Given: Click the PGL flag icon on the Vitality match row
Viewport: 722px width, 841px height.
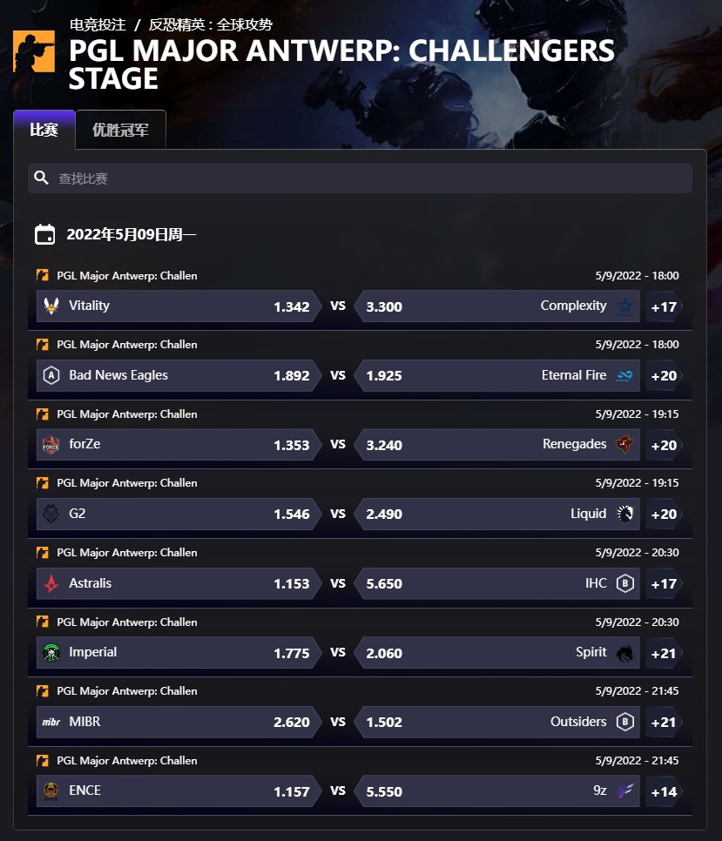Looking at the screenshot, I should [41, 274].
